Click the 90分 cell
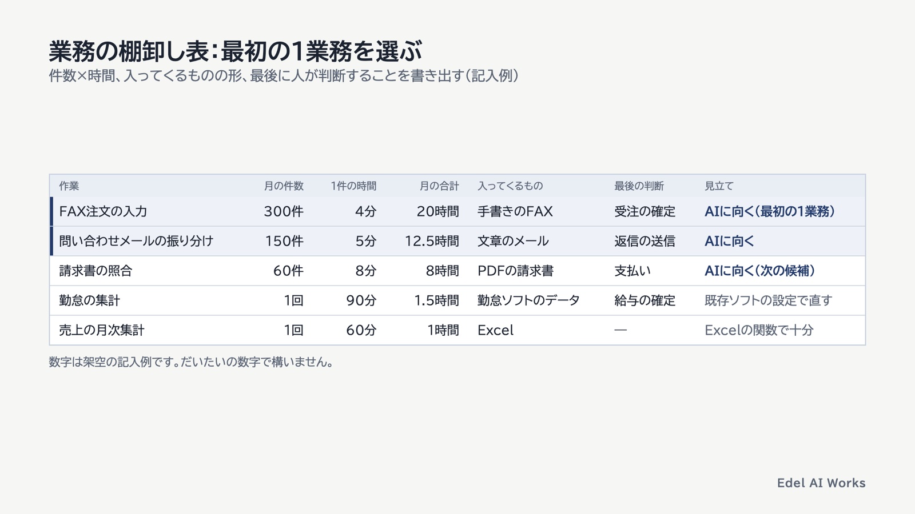 (361, 300)
